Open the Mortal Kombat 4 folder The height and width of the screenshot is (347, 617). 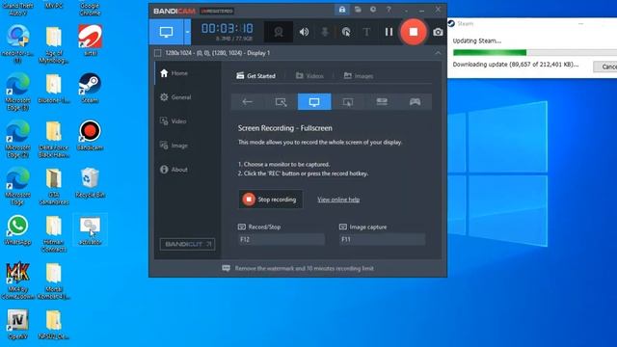(x=54, y=280)
